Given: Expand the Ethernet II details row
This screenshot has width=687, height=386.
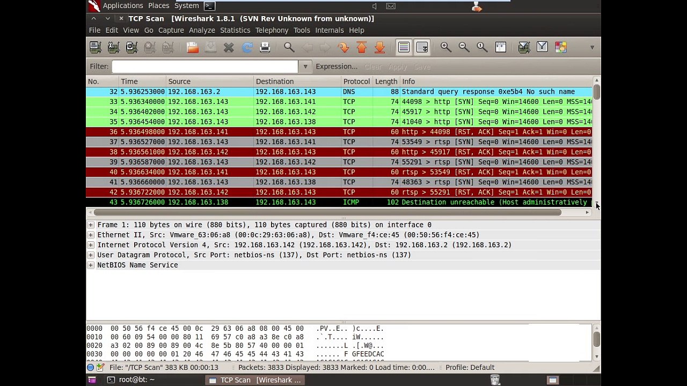Looking at the screenshot, I should pyautogui.click(x=91, y=235).
